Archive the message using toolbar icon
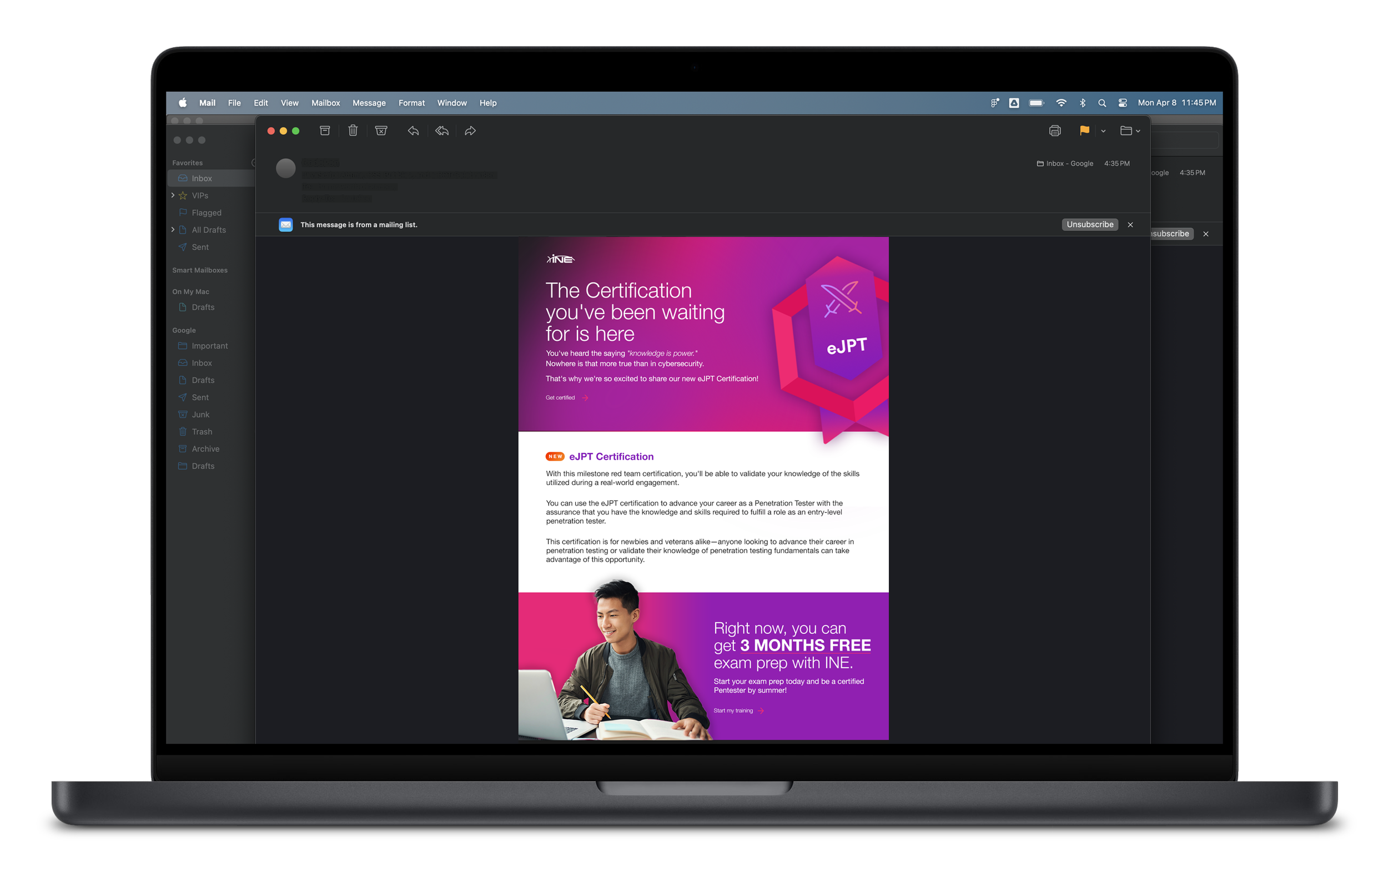This screenshot has width=1388, height=873. pyautogui.click(x=325, y=131)
